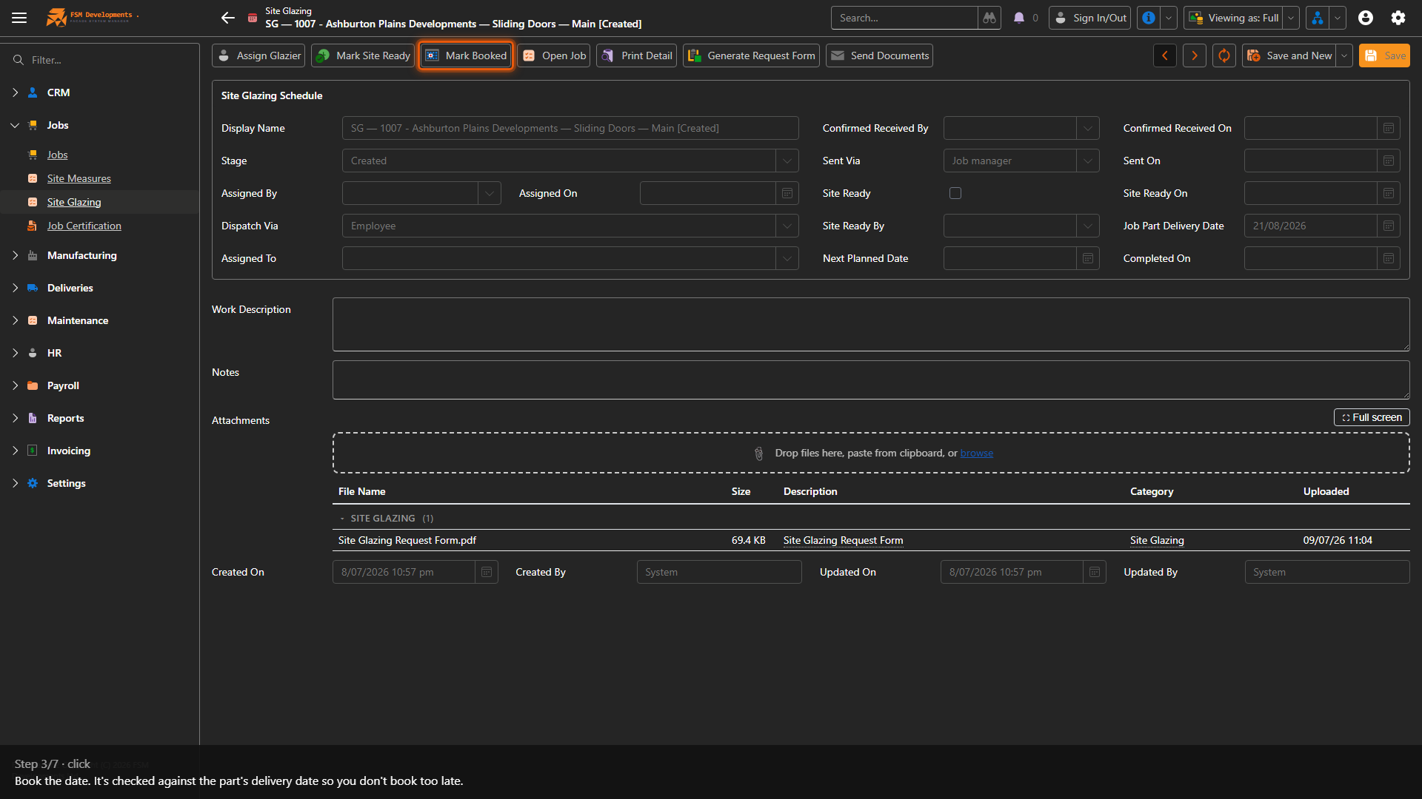Collapse the SITE GLAZING attachment group
Viewport: 1422px width, 799px height.
342,519
